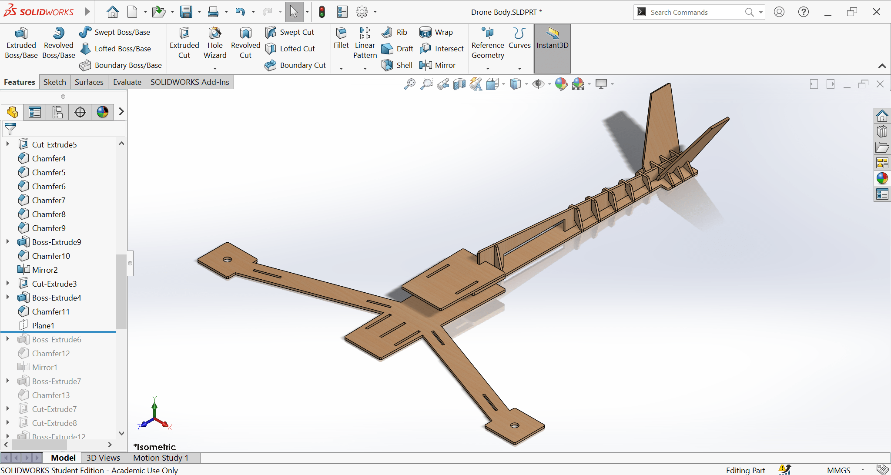
Task: Choose Swept Boss/Base feature
Action: [115, 32]
